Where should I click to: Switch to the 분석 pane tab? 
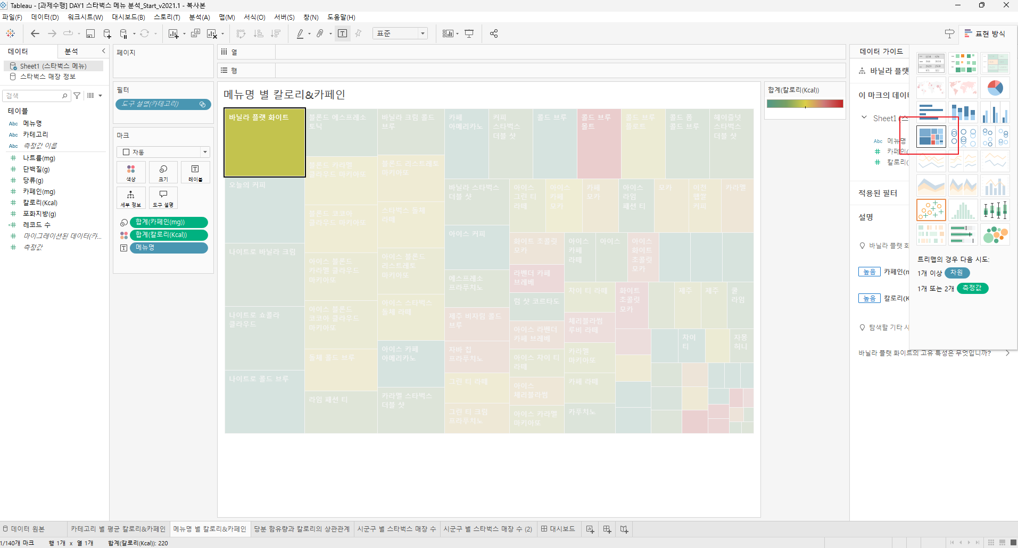click(71, 52)
